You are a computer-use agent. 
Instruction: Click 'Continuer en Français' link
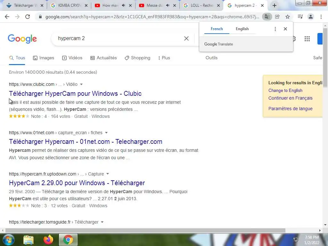290,98
